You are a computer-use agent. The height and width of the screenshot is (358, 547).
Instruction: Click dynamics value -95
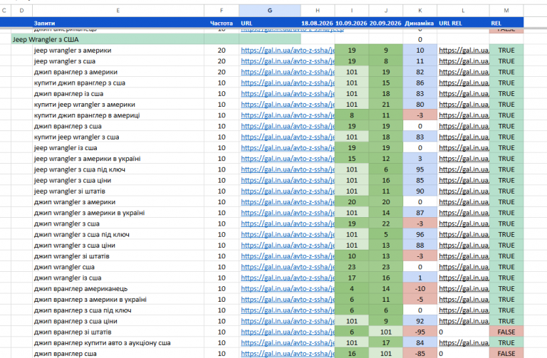420,332
